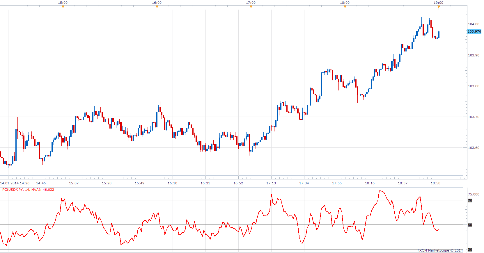This screenshot has height=253, width=484.
Task: Click the 103.90 price axis label
Action: [474, 55]
